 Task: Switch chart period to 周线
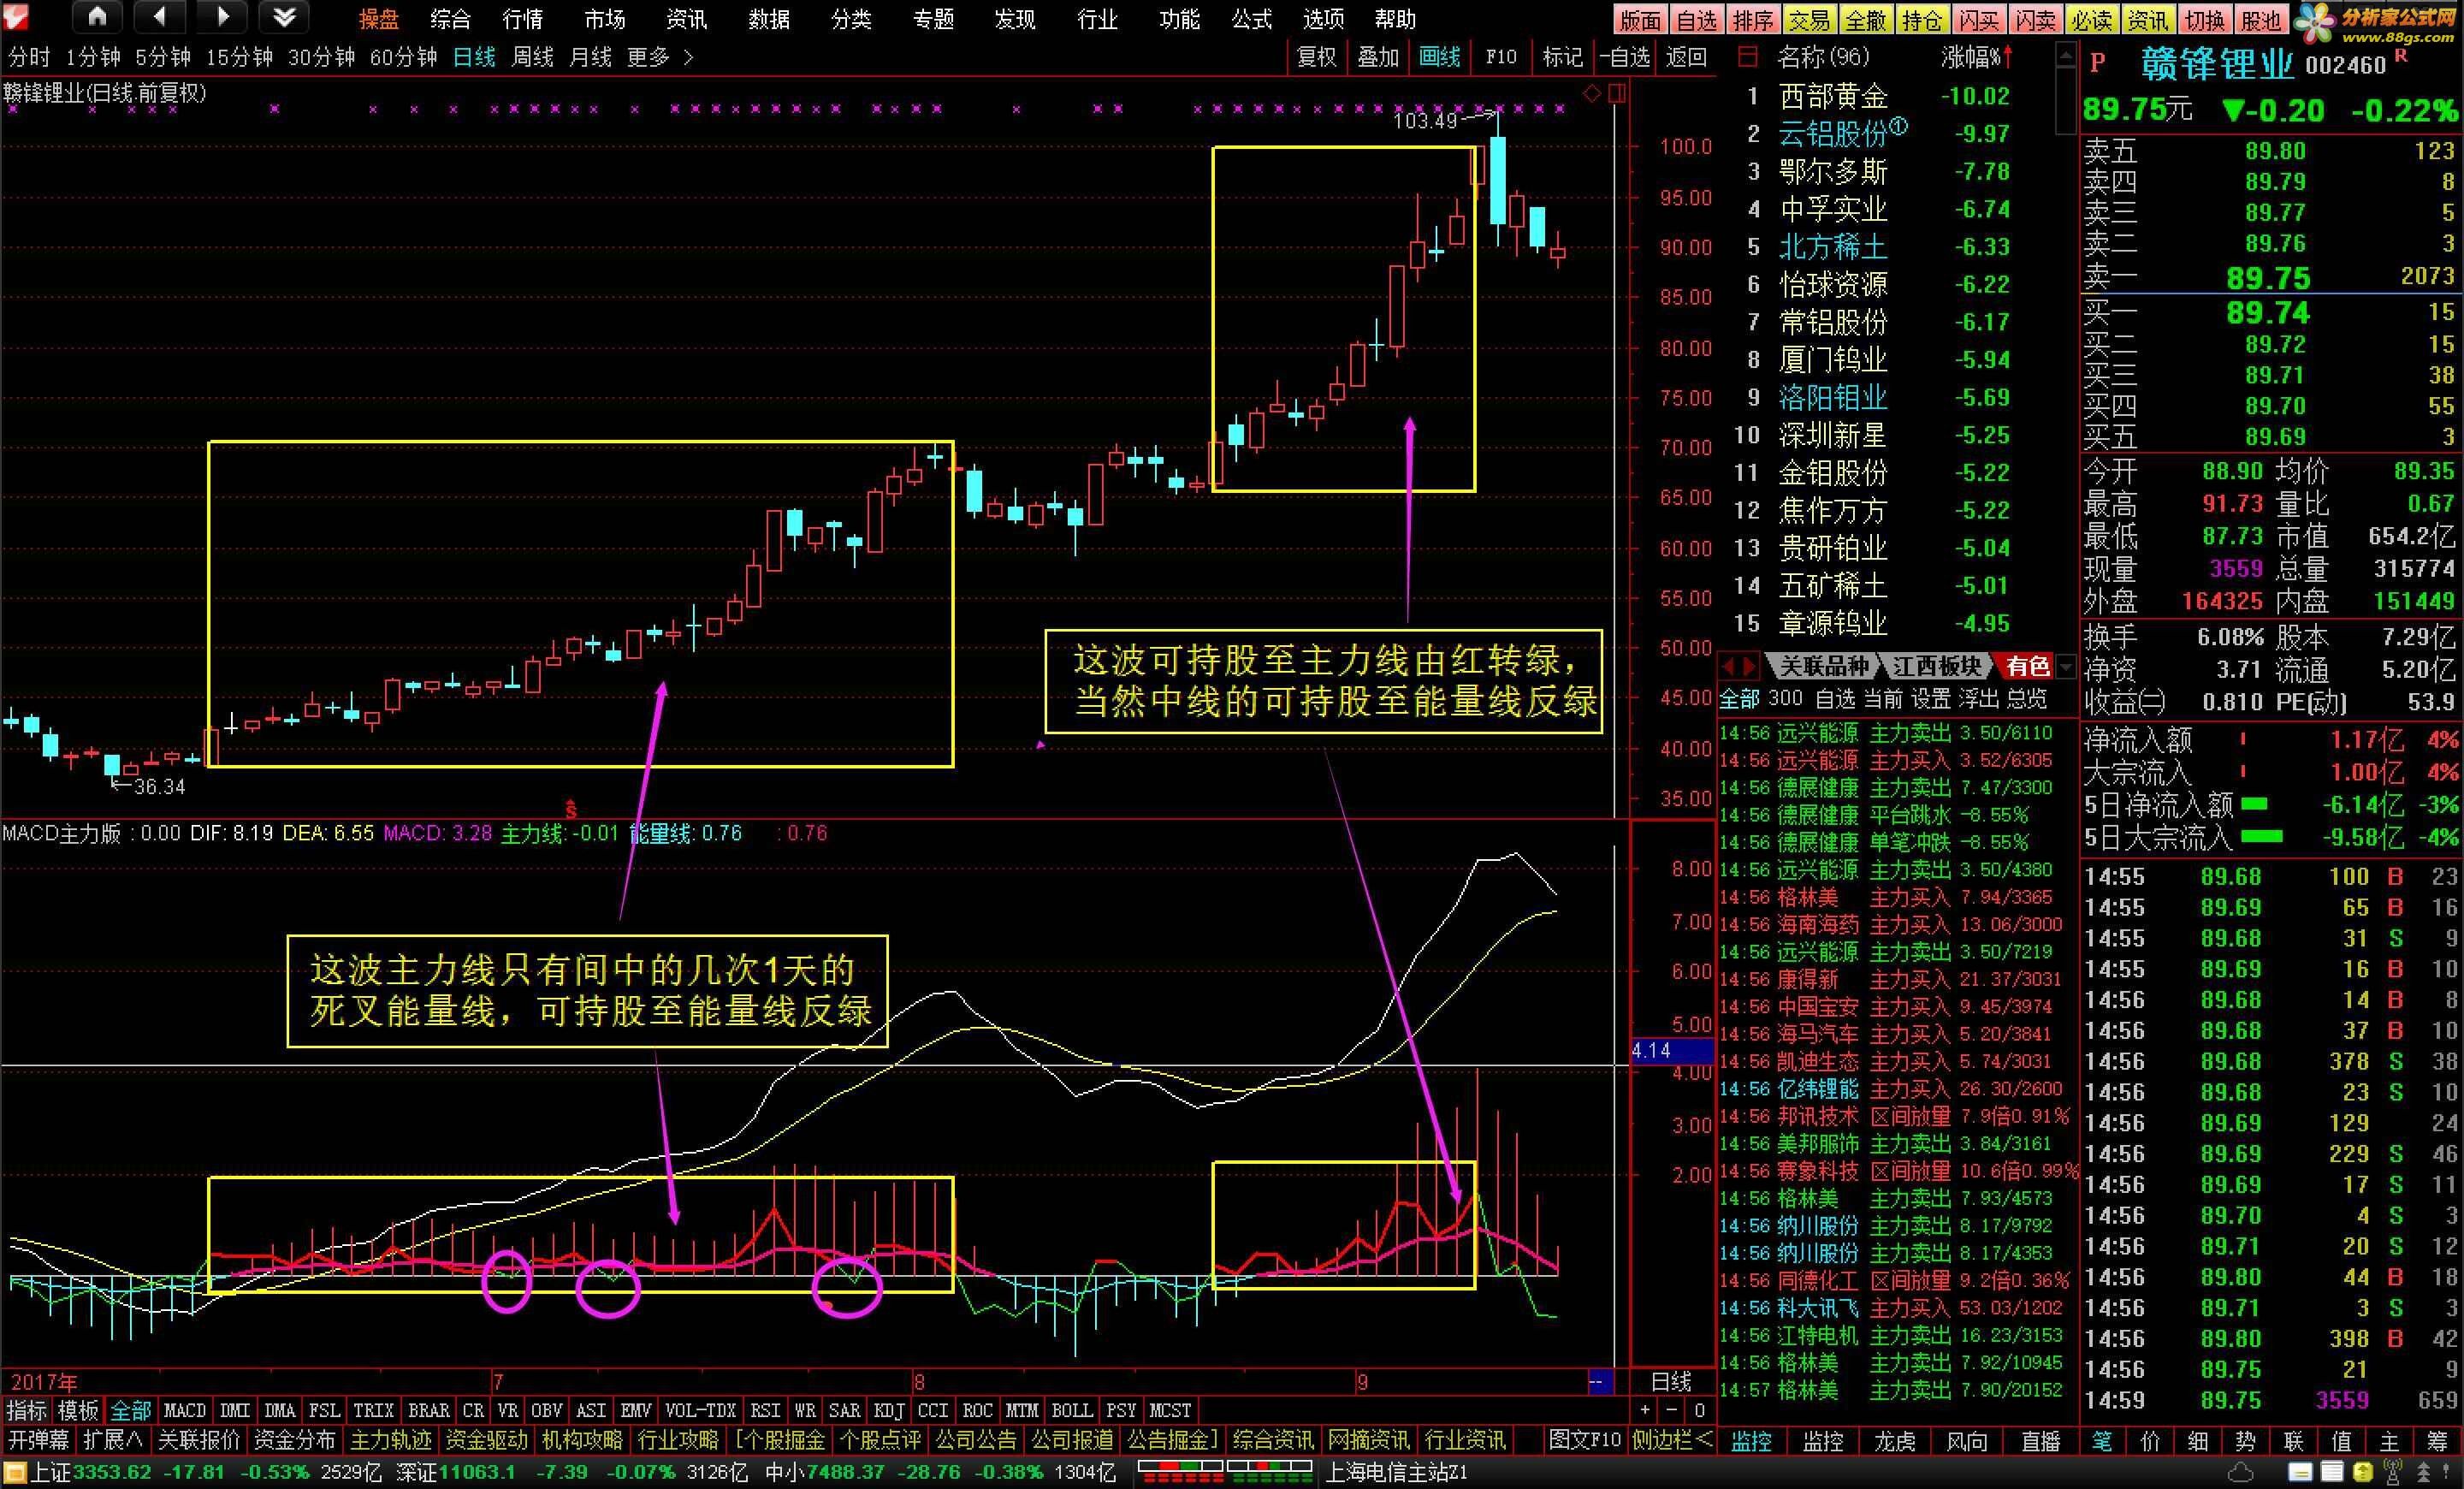point(532,57)
